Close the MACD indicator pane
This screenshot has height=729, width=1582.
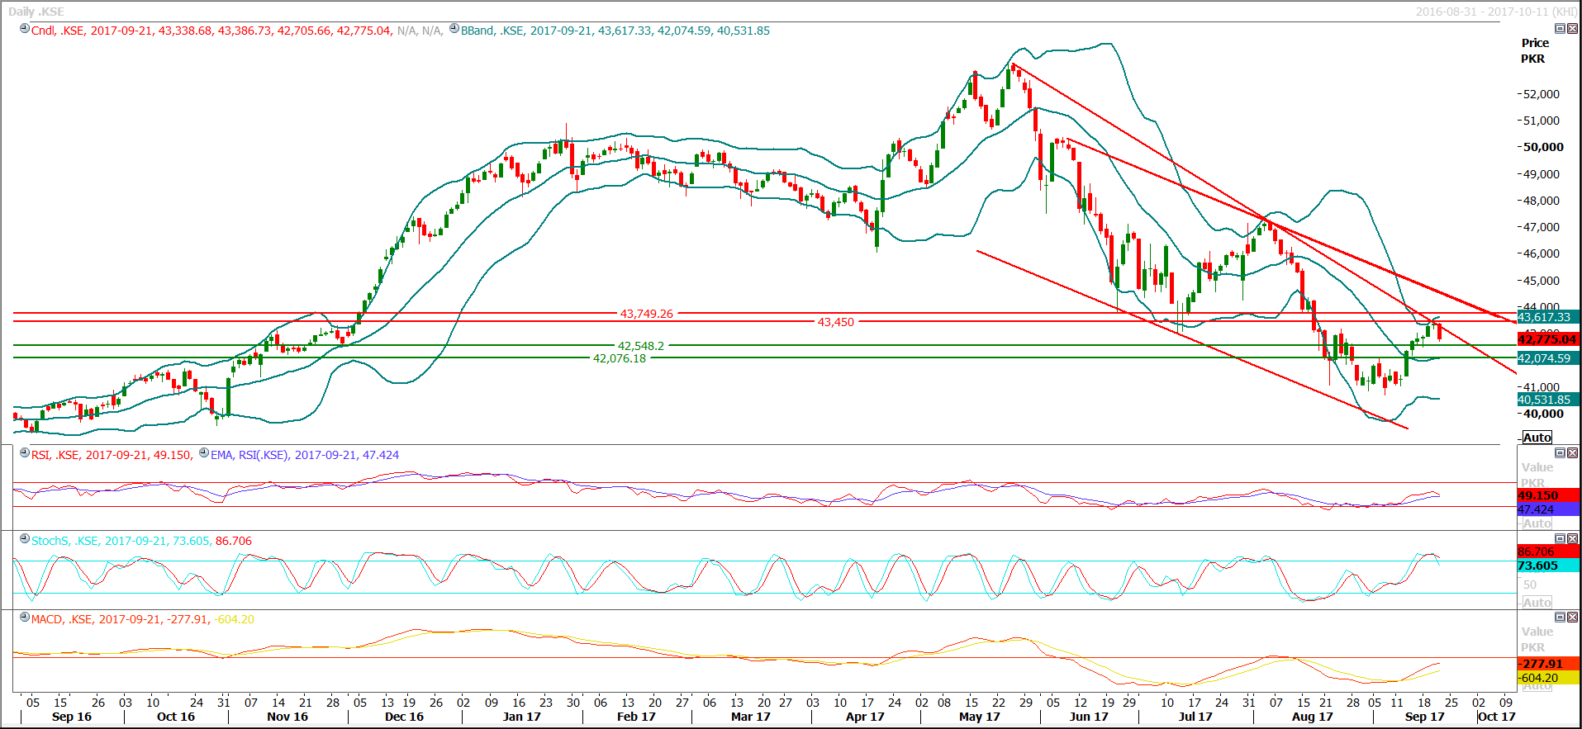click(1572, 618)
